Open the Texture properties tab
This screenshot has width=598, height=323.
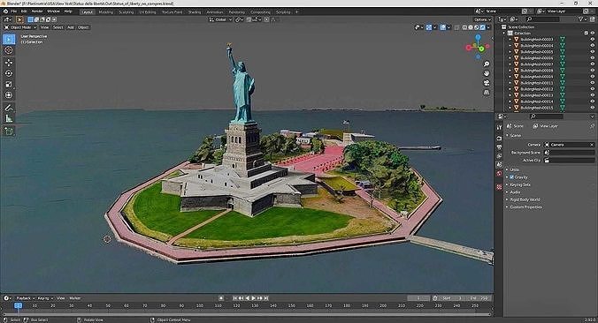click(x=499, y=187)
